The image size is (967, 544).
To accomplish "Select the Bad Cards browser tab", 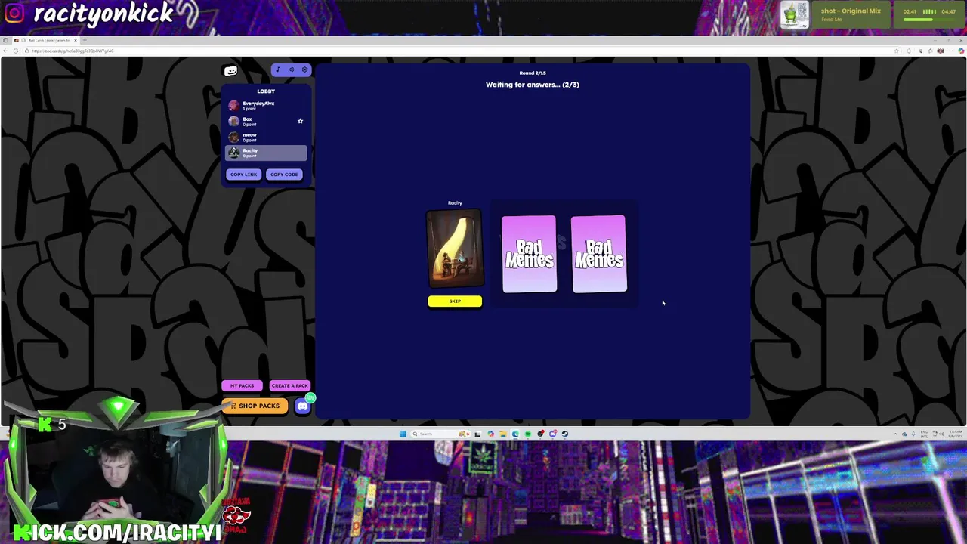I will [45, 40].
